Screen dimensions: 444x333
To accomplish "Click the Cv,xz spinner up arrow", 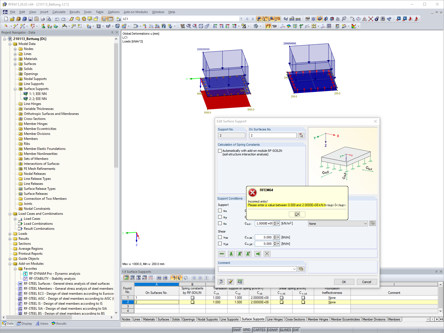I will (x=275, y=236).
